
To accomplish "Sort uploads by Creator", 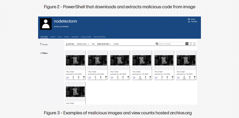I will 116,44.
